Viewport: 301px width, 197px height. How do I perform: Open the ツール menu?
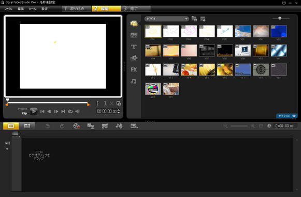point(33,9)
